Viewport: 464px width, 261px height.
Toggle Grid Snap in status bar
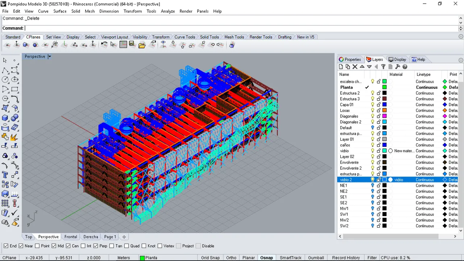pos(210,258)
